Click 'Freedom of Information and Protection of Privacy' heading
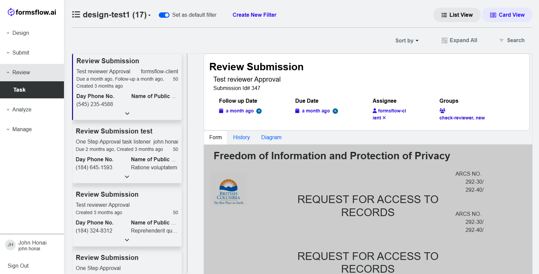Screen dimensions: 539x274 coord(332,156)
